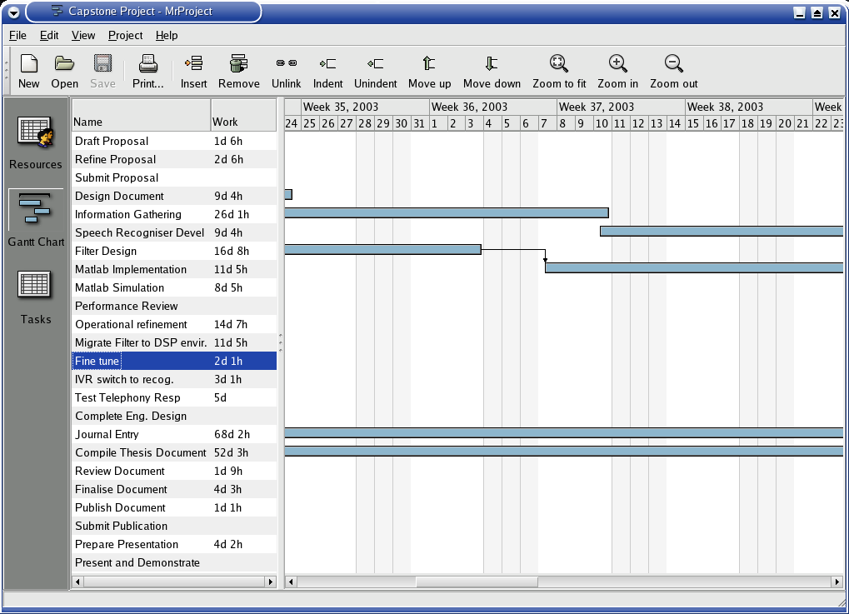This screenshot has width=849, height=614.
Task: Select the Filter Design task row
Action: point(106,251)
